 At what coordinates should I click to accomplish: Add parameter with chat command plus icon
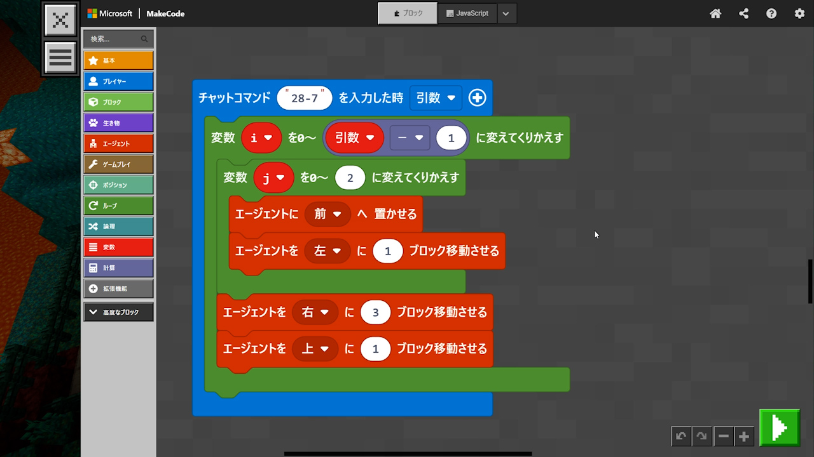click(x=477, y=98)
